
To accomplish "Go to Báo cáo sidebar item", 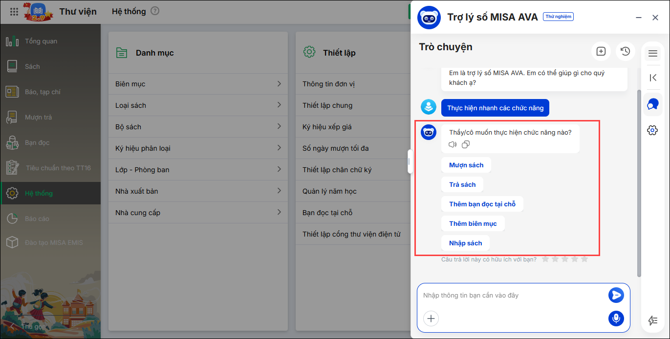I will pyautogui.click(x=37, y=219).
